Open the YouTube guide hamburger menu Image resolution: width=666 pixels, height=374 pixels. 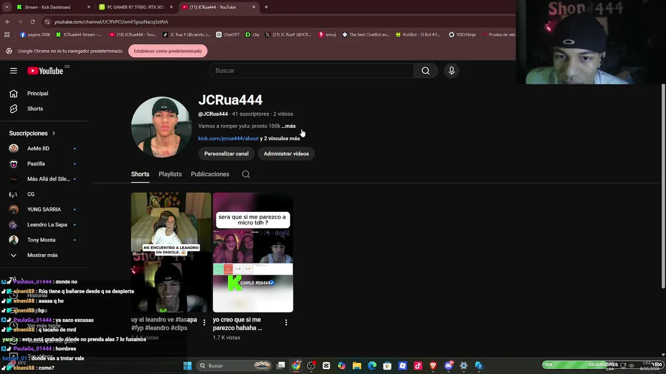pyautogui.click(x=14, y=71)
